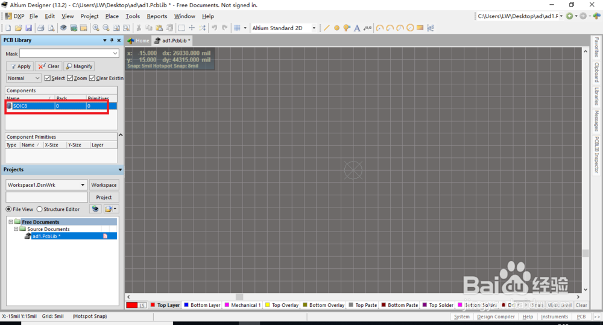Open the PCBLIB Inspector side panel tab
The image size is (603, 325).
point(596,154)
